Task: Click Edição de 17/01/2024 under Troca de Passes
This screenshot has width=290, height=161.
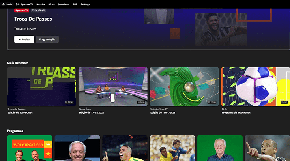Action: pyautogui.click(x=20, y=112)
